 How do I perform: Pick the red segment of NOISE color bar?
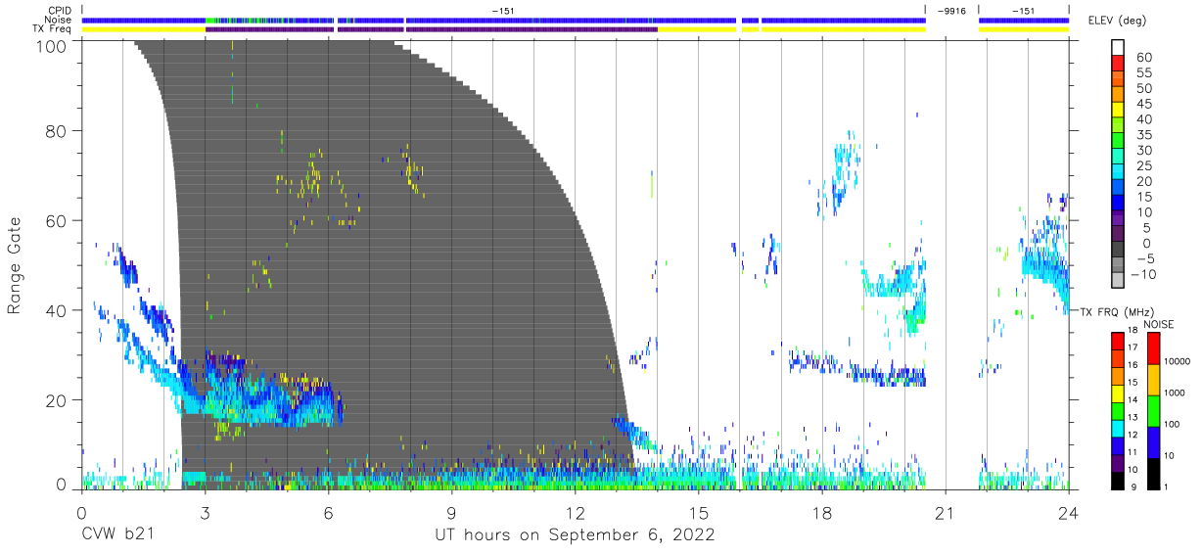(1154, 348)
